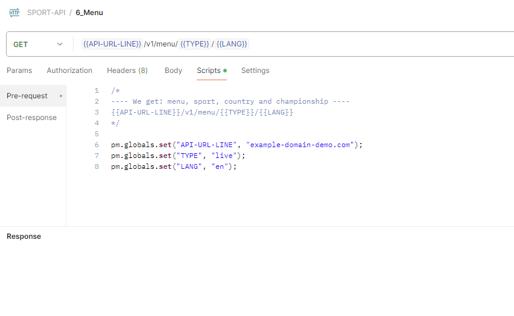514x316 pixels.
Task: Click line 7 setting TYPE to live
Action: pos(178,156)
